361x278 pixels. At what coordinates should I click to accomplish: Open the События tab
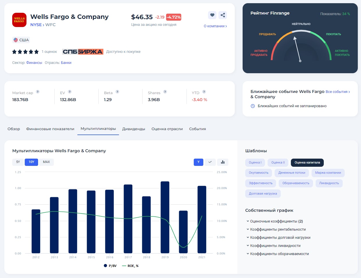pyautogui.click(x=198, y=129)
